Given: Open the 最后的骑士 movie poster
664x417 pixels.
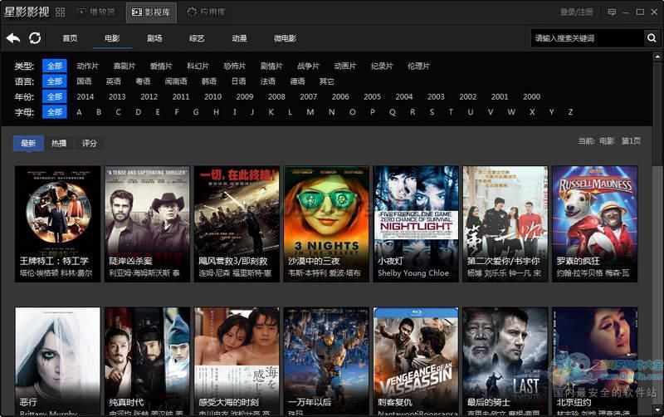Looking at the screenshot, I should click(505, 361).
